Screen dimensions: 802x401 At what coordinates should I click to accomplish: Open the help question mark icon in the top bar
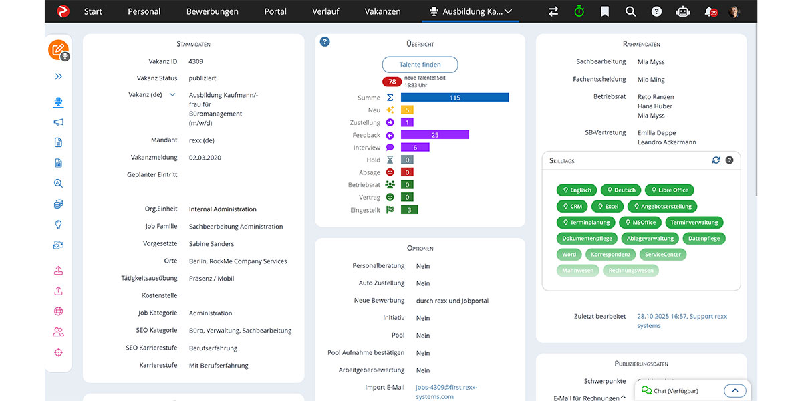click(656, 11)
